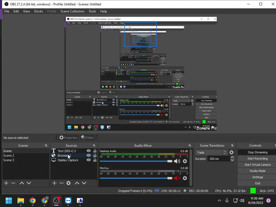Viewport: 276px width, 207px height.
Task: Click the Properties button above Sources
Action: 68,138
